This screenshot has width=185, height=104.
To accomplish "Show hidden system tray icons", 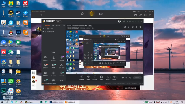I will pos(150,102).
